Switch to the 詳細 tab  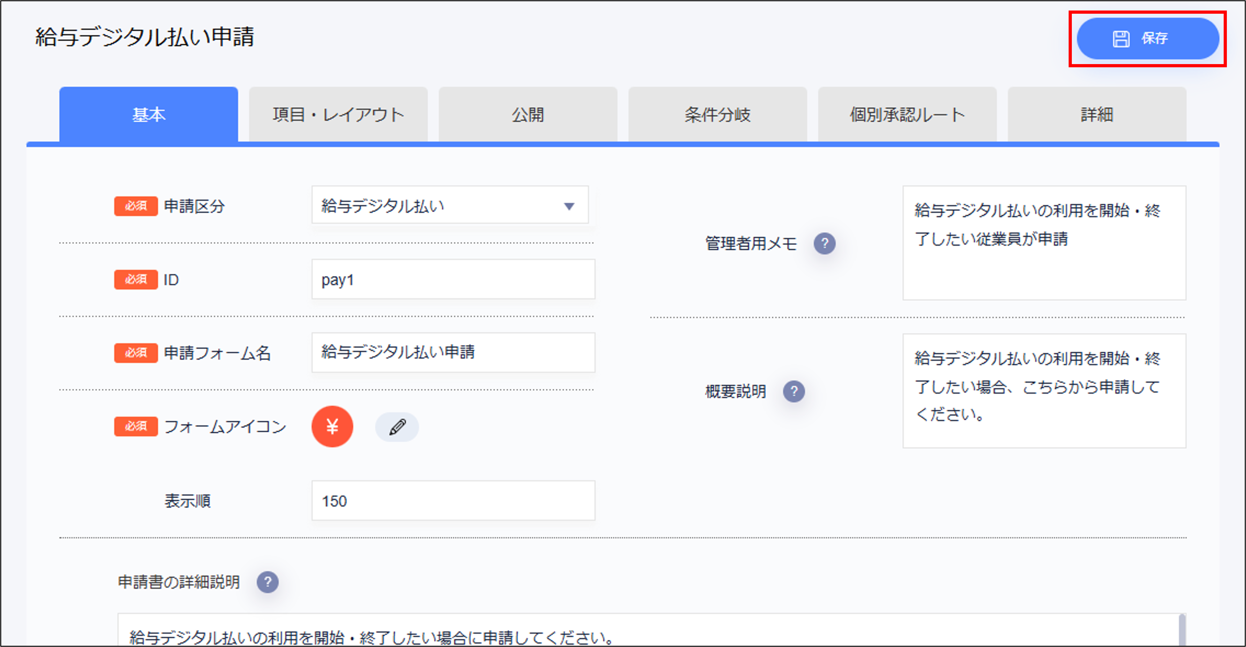[1096, 114]
